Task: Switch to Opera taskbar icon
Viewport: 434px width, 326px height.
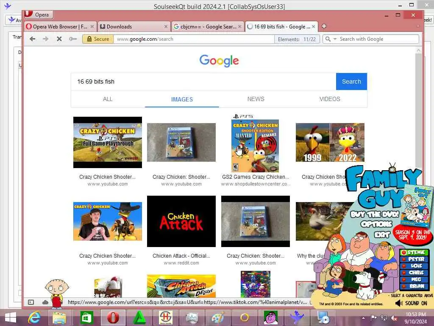Action: click(x=113, y=318)
